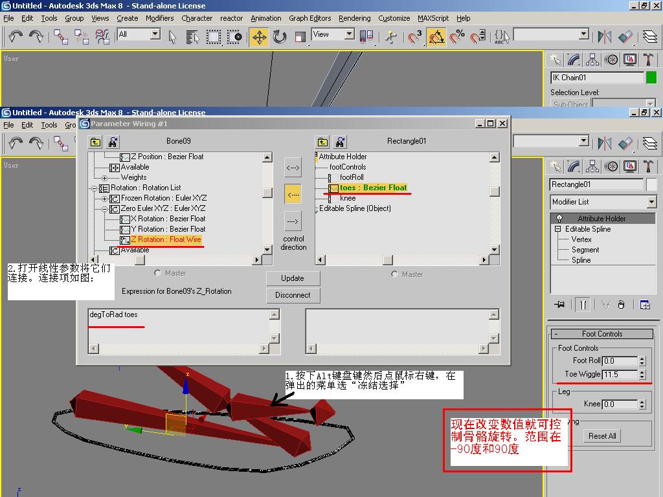The height and width of the screenshot is (497, 663).
Task: Activate the Select Object arrow tool
Action: 172,37
